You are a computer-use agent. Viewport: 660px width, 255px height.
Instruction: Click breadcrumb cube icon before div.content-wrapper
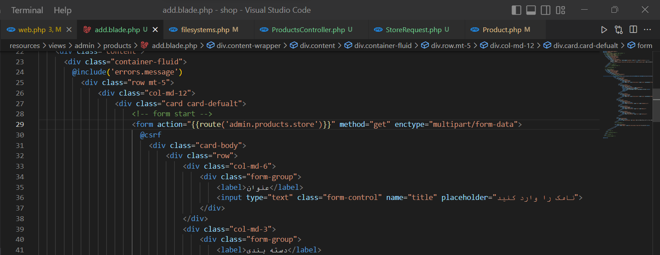tap(211, 45)
